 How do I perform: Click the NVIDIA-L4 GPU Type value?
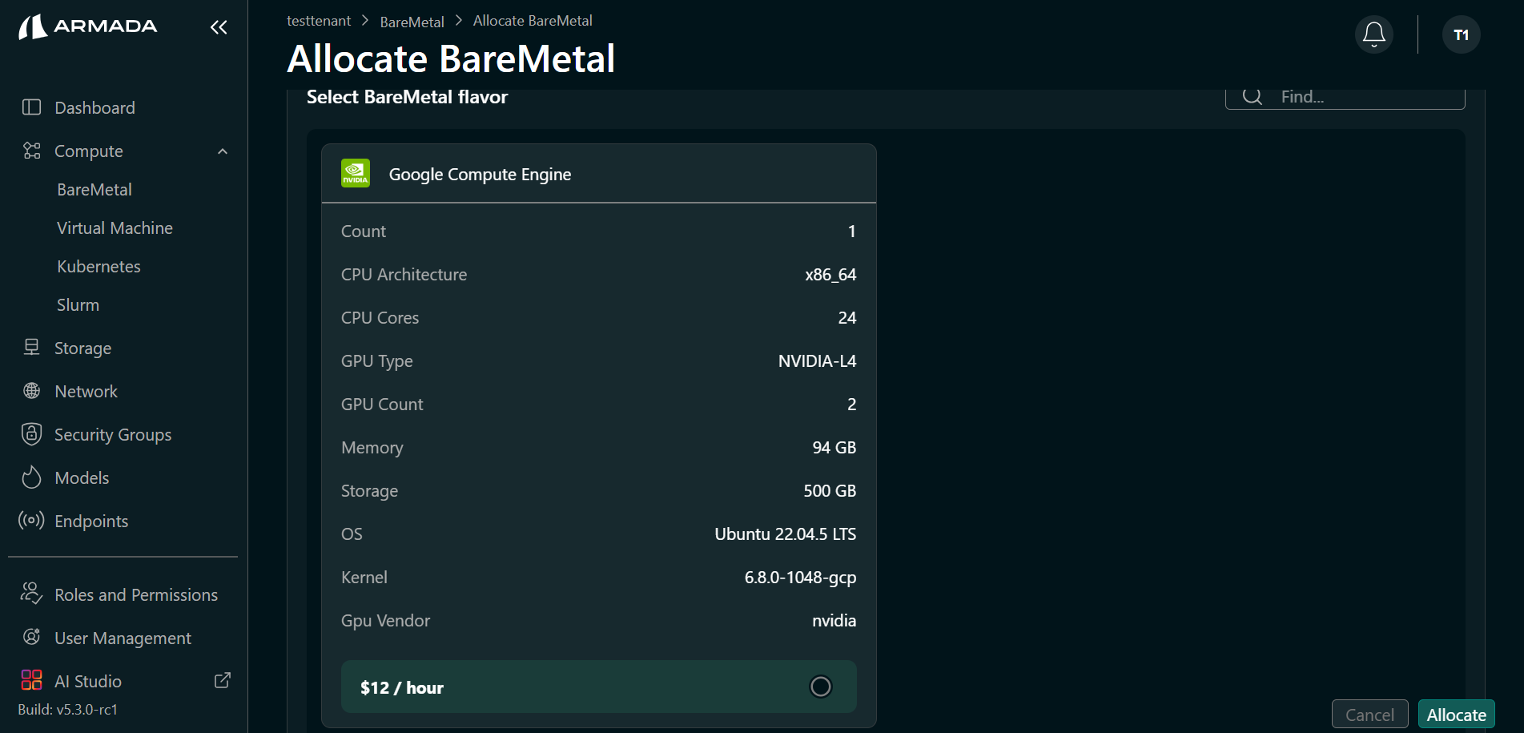(817, 360)
